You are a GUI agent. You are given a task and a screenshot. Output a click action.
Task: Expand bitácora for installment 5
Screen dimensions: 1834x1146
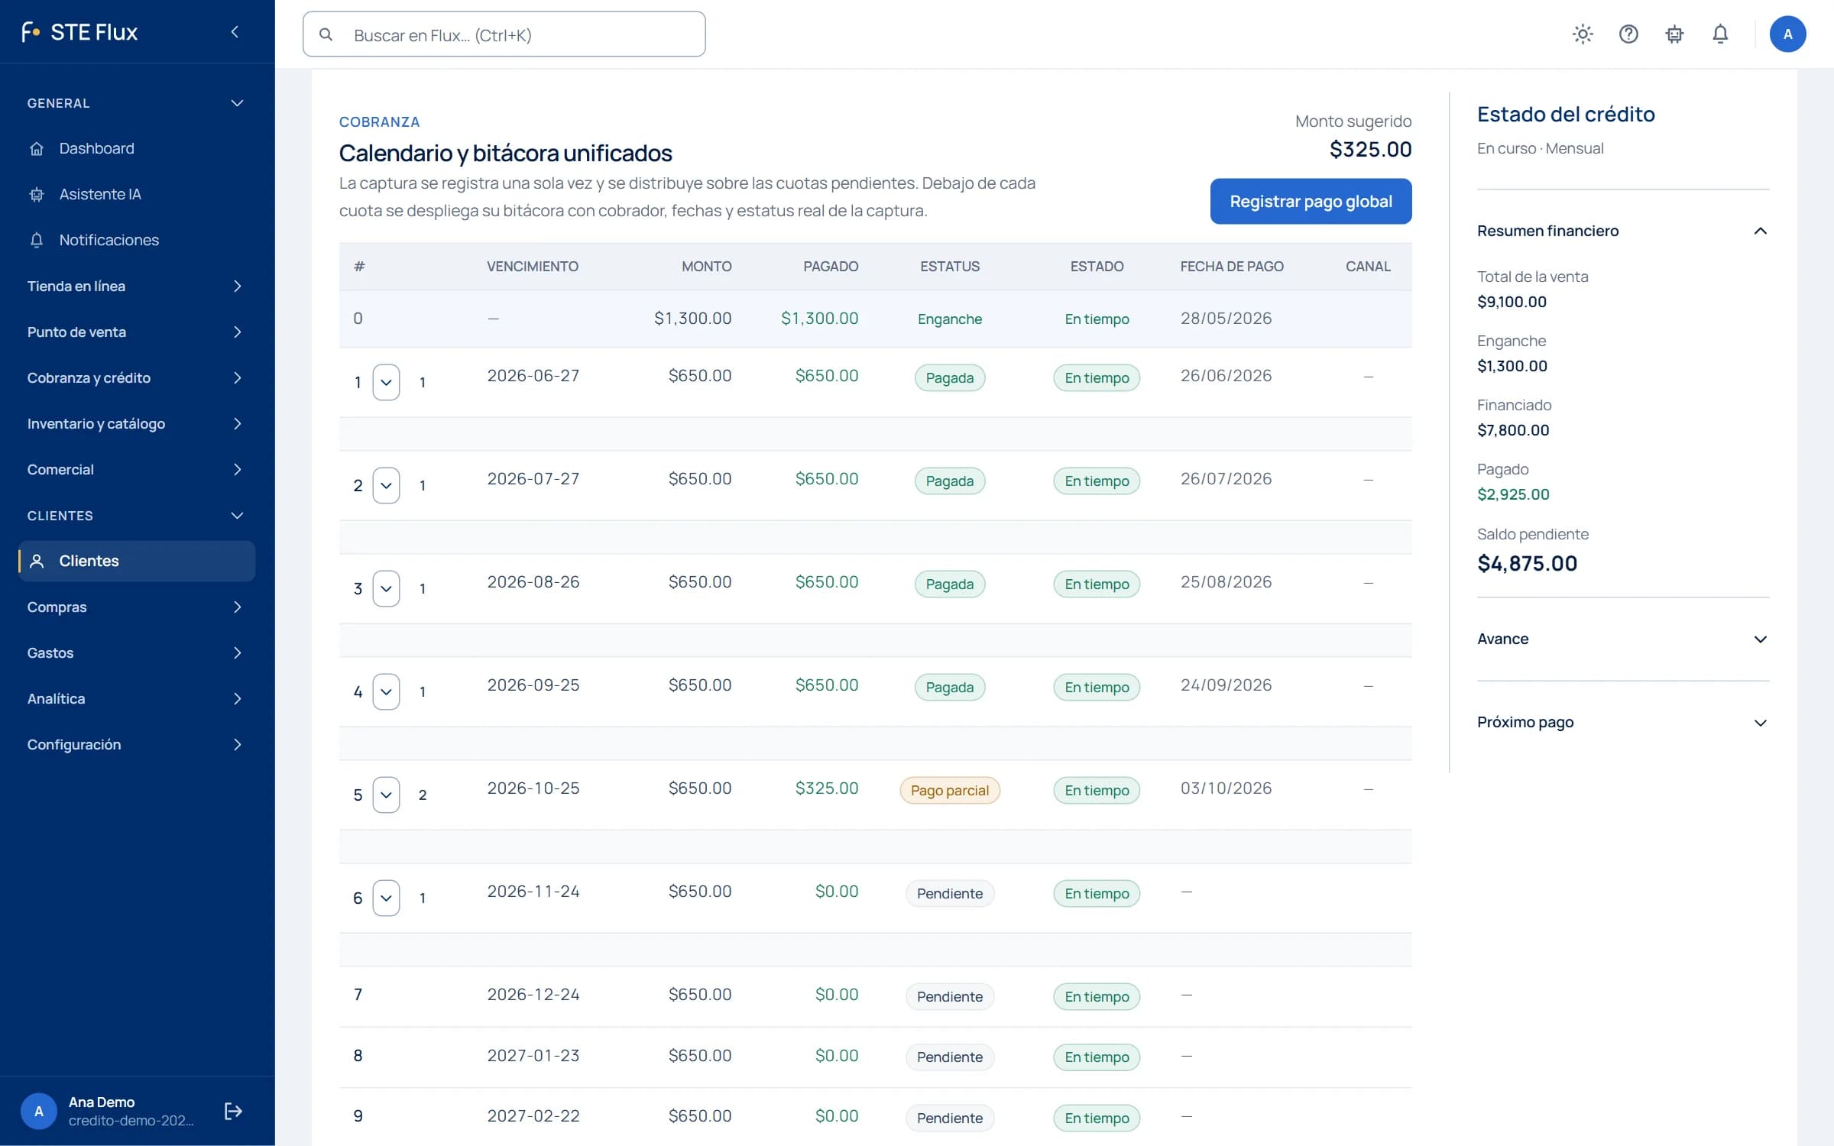[x=386, y=795]
